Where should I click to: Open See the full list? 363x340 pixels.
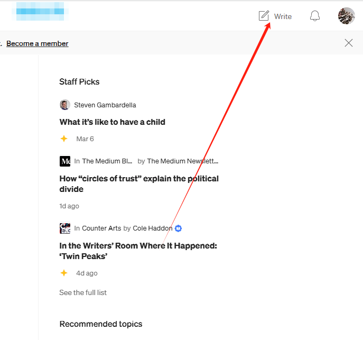click(83, 292)
